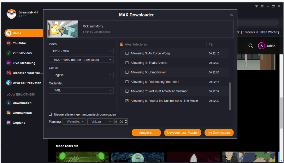Click the Rick and Morty dialog thumbnail

63,29
